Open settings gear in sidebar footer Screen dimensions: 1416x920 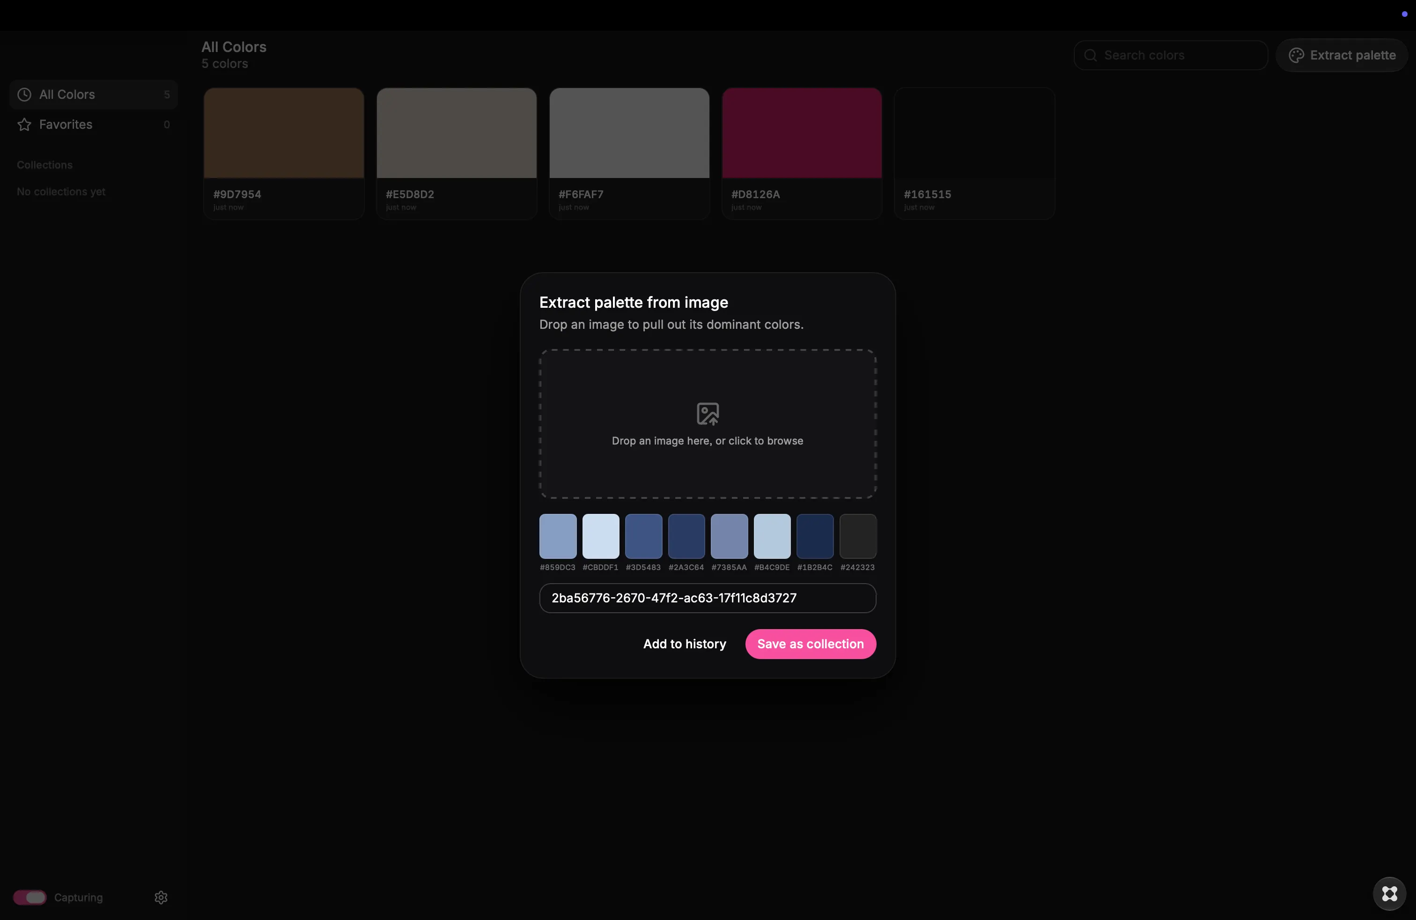pyautogui.click(x=161, y=897)
